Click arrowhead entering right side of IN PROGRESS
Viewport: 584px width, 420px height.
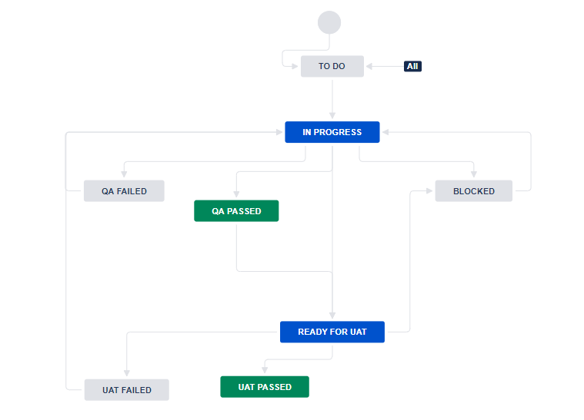[385, 132]
